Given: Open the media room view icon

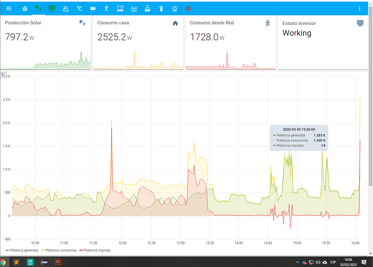Looking at the screenshot, I should click(x=120, y=8).
